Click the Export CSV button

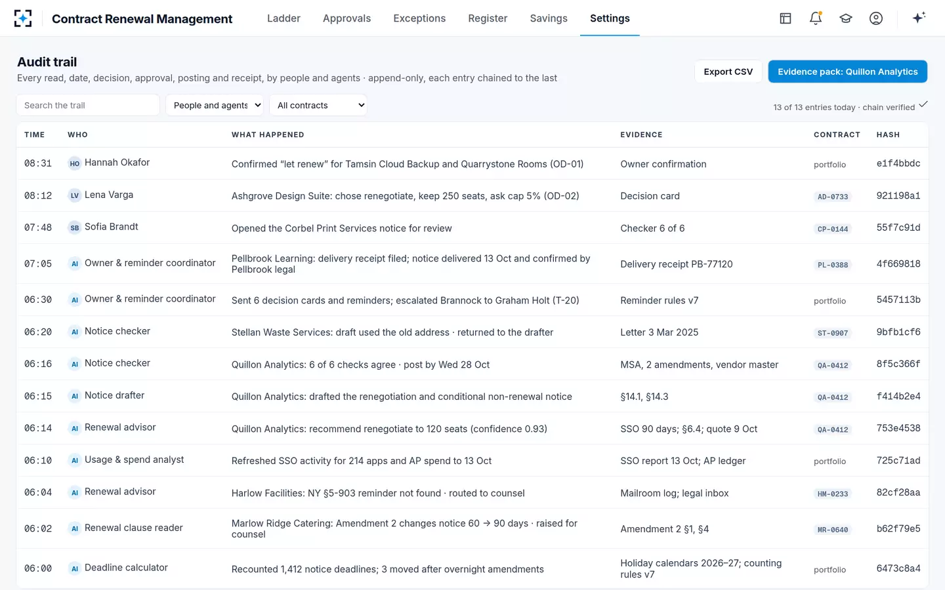(728, 71)
